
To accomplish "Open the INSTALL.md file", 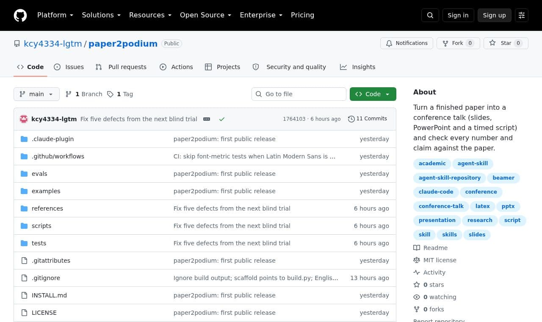I will [49, 295].
